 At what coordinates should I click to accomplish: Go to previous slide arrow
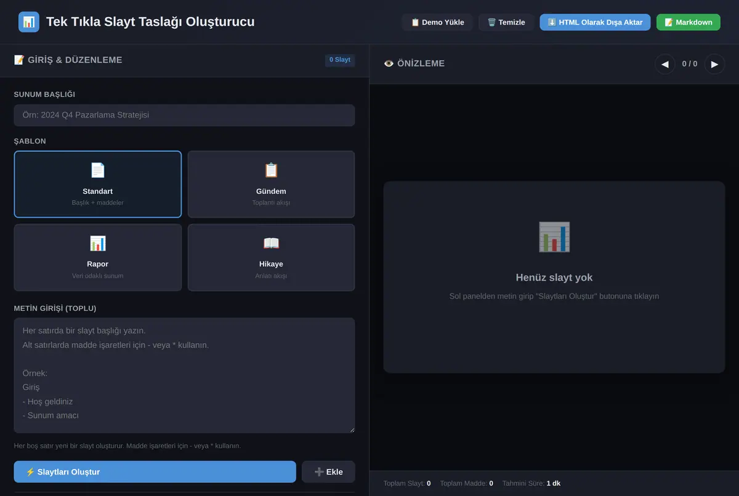(665, 64)
